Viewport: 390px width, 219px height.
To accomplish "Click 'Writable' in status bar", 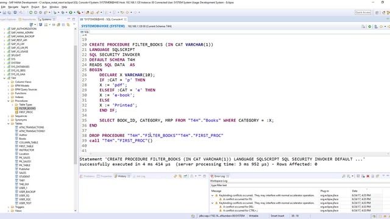I will click(x=253, y=216).
